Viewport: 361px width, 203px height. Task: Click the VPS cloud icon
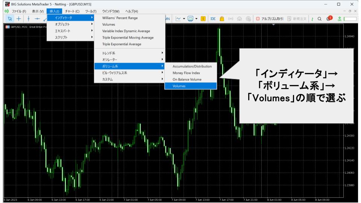click(240, 19)
